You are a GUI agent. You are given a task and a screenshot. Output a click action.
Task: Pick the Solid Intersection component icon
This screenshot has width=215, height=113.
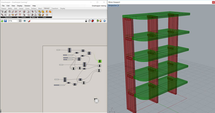click(40, 15)
